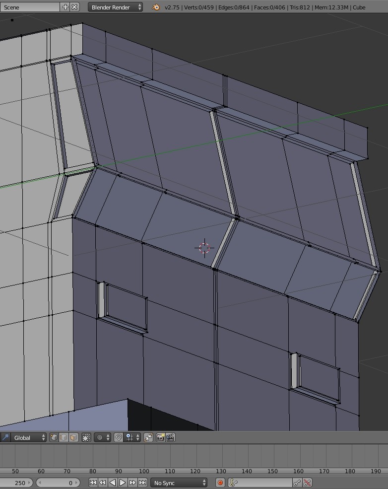The image size is (388, 489).
Task: Click the Mem:12.33M statistic text
Action: (331, 7)
